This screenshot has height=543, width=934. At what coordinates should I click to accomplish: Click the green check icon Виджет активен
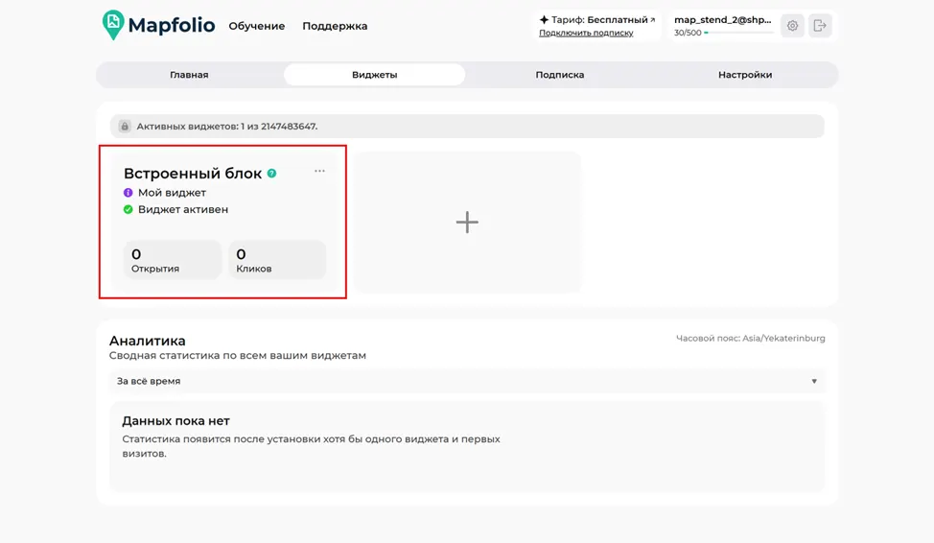(128, 209)
